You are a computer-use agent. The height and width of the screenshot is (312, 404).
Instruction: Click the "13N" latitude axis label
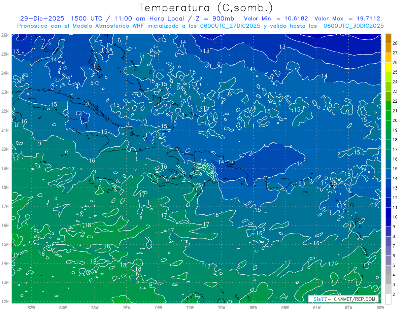point(5,282)
